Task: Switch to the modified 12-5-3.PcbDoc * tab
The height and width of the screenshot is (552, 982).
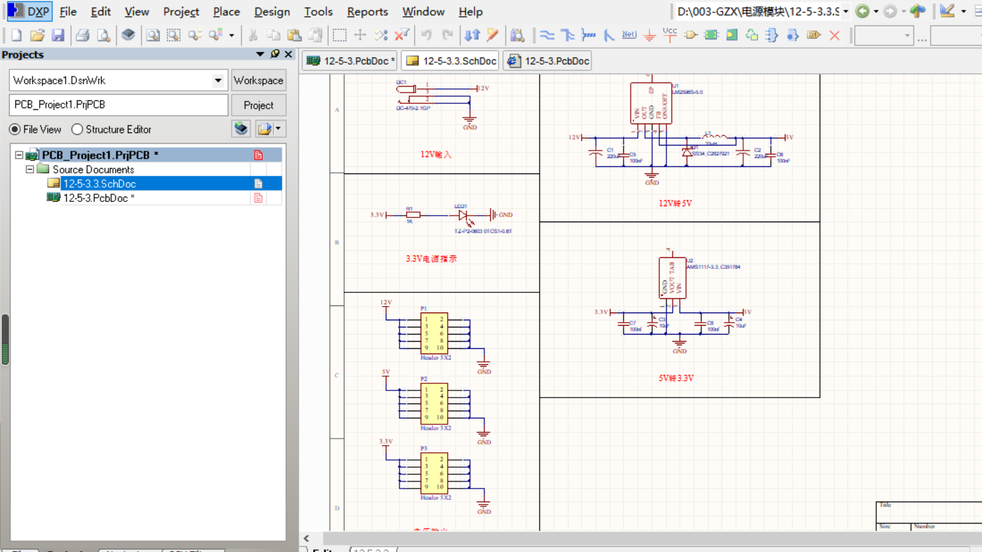Action: click(351, 61)
